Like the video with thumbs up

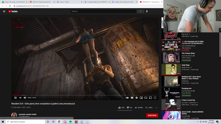click(x=121, y=107)
